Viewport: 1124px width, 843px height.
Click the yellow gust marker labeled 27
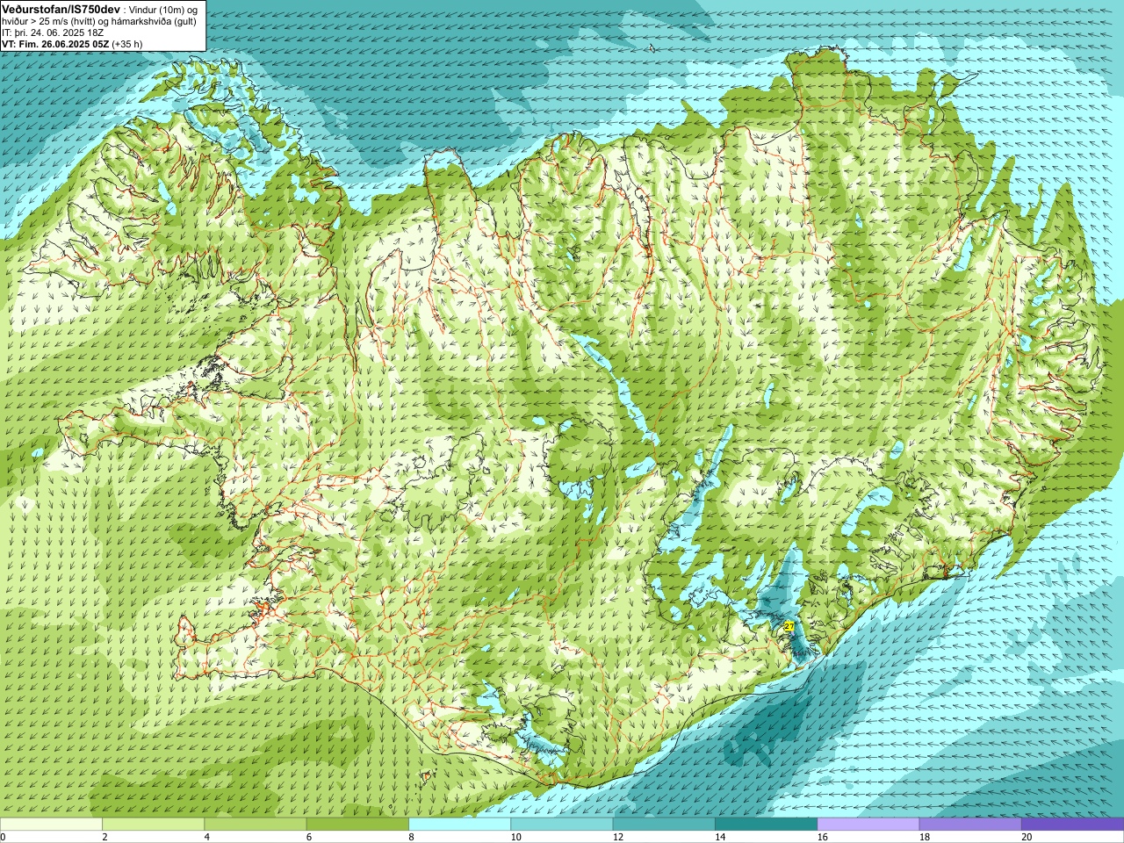(x=789, y=626)
